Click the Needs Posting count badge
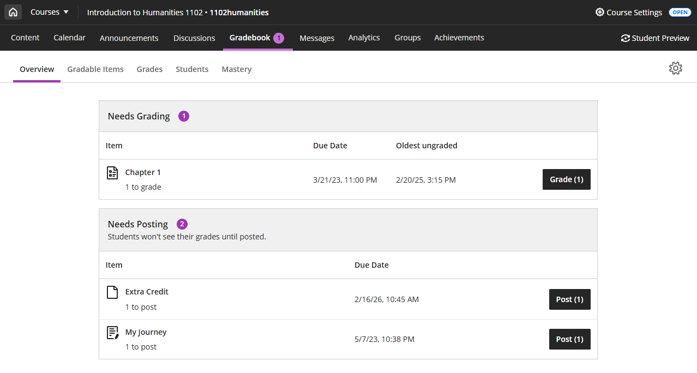 (182, 224)
